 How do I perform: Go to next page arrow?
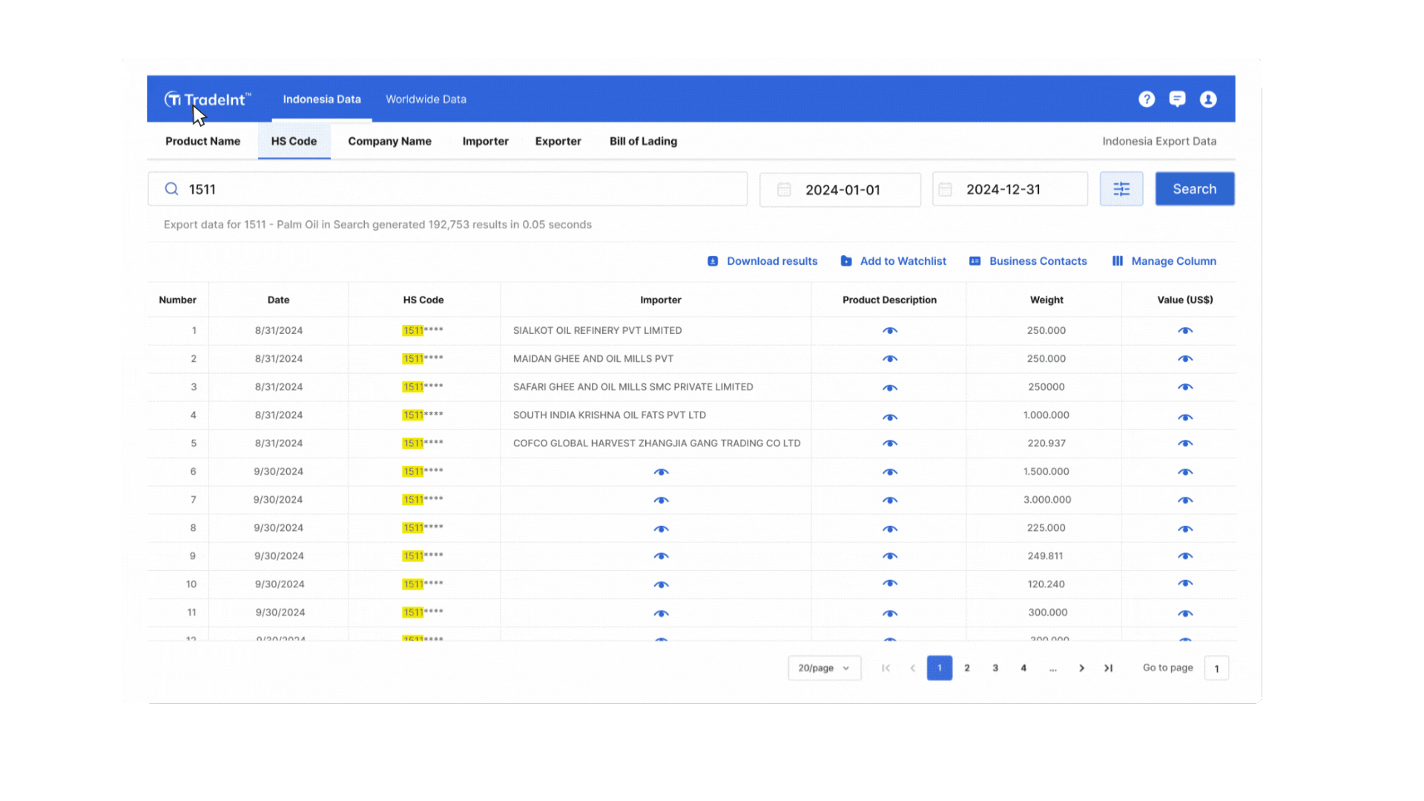pyautogui.click(x=1081, y=668)
